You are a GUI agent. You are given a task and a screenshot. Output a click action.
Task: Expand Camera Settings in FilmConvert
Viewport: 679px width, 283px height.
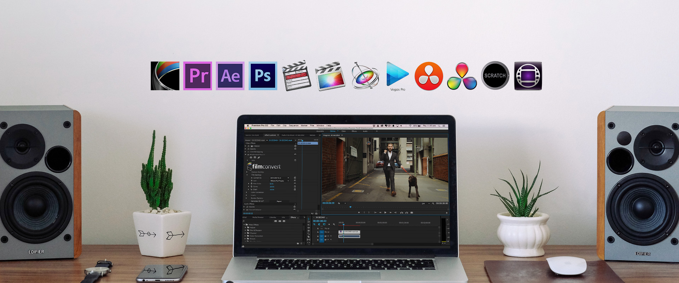tap(247, 172)
